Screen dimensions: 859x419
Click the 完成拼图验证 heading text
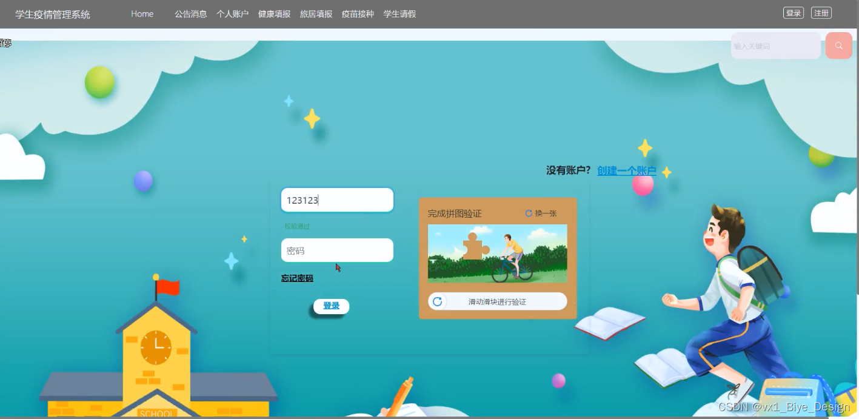[455, 213]
